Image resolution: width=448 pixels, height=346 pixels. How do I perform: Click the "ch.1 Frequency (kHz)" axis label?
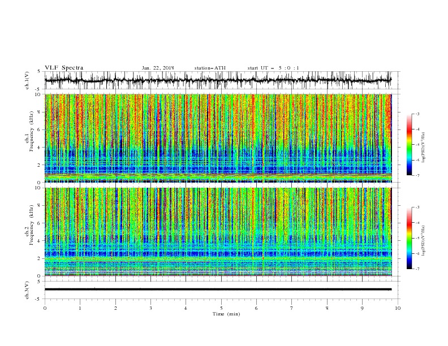point(29,131)
